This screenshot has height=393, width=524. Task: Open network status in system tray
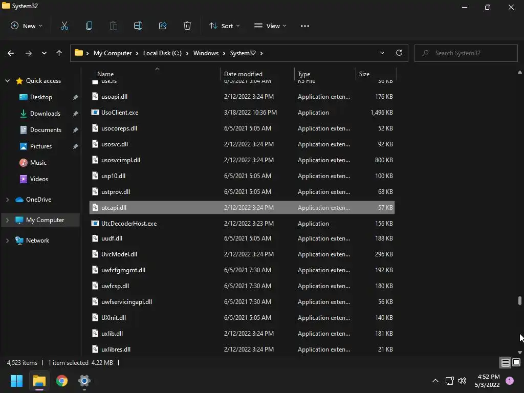tap(449, 381)
